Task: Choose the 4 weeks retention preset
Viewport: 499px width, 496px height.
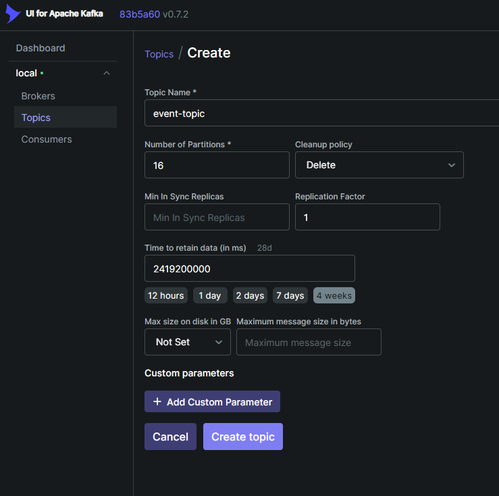Action: tap(334, 295)
